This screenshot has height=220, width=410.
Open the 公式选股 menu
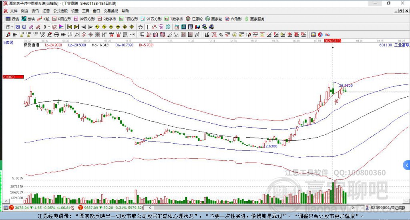click(60, 11)
